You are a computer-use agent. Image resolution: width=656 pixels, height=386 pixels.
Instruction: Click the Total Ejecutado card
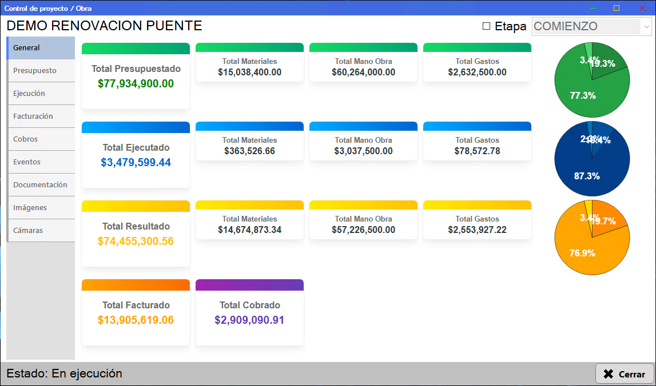click(136, 155)
